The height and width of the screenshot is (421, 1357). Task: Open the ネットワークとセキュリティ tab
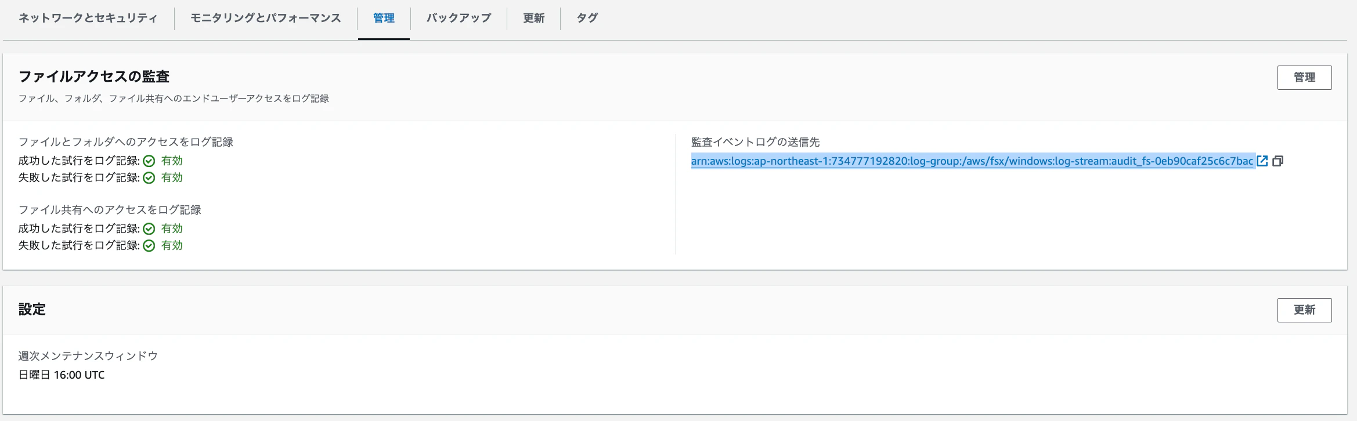(x=88, y=18)
